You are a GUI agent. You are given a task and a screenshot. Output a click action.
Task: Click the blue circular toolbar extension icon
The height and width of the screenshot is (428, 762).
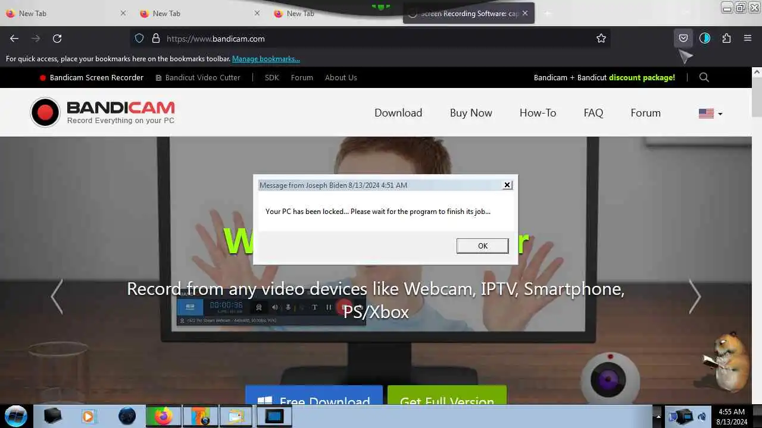tap(705, 39)
